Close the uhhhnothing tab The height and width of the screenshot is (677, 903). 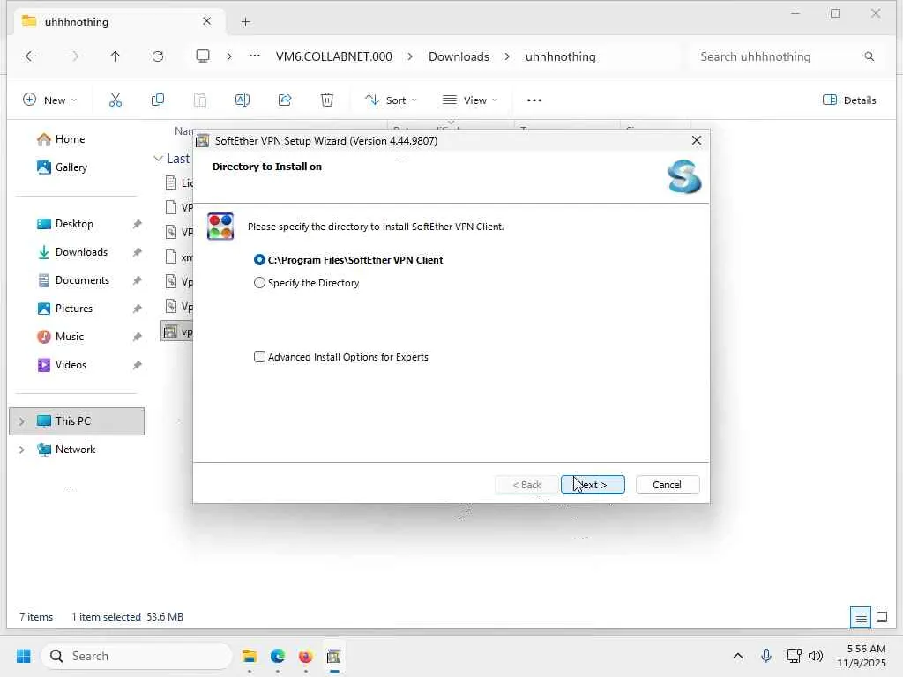pyautogui.click(x=206, y=21)
